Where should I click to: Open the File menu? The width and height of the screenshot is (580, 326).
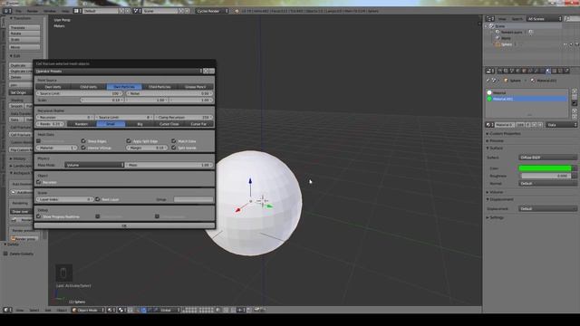point(18,11)
